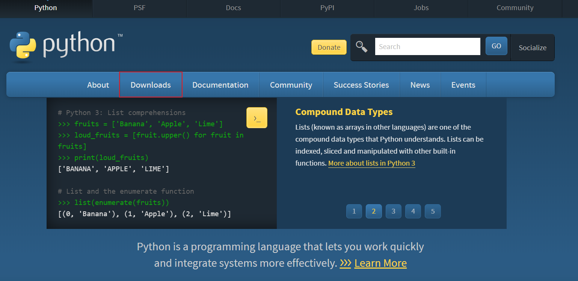
Task: Open the Community menu in main navigation
Action: coord(291,85)
